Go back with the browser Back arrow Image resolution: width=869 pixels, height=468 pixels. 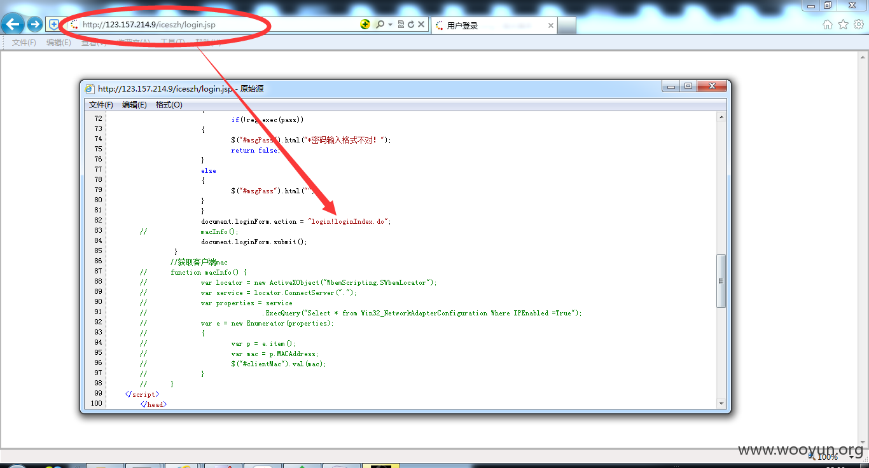(x=13, y=24)
